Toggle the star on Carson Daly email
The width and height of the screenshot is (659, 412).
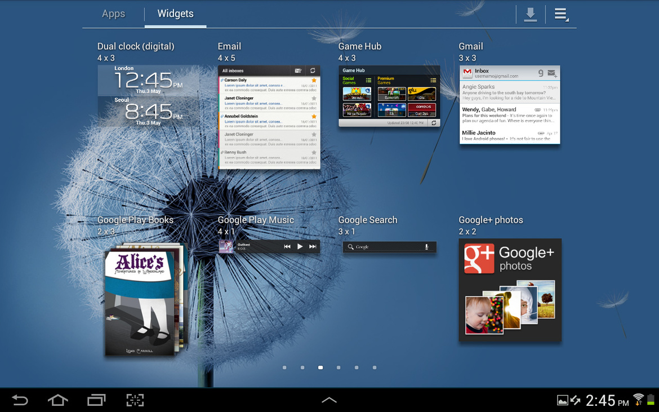coord(314,80)
